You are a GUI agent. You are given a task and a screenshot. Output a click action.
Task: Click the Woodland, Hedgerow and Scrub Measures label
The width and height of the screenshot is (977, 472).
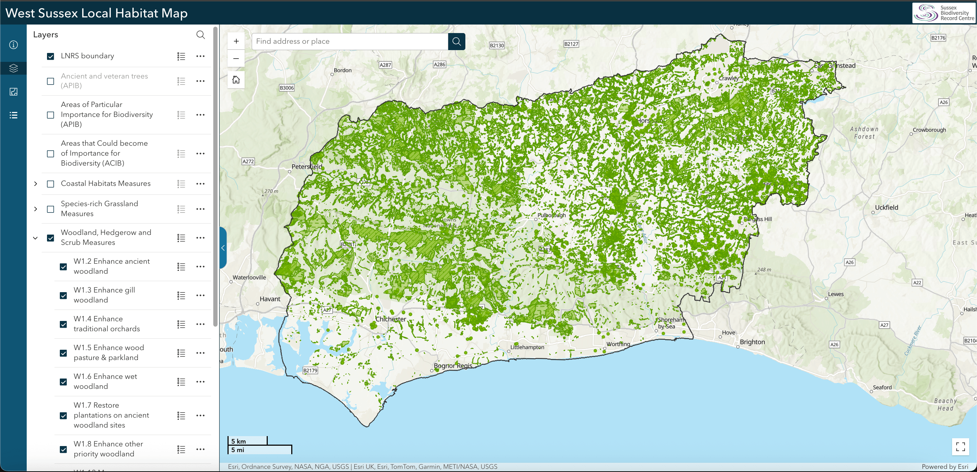pos(106,237)
